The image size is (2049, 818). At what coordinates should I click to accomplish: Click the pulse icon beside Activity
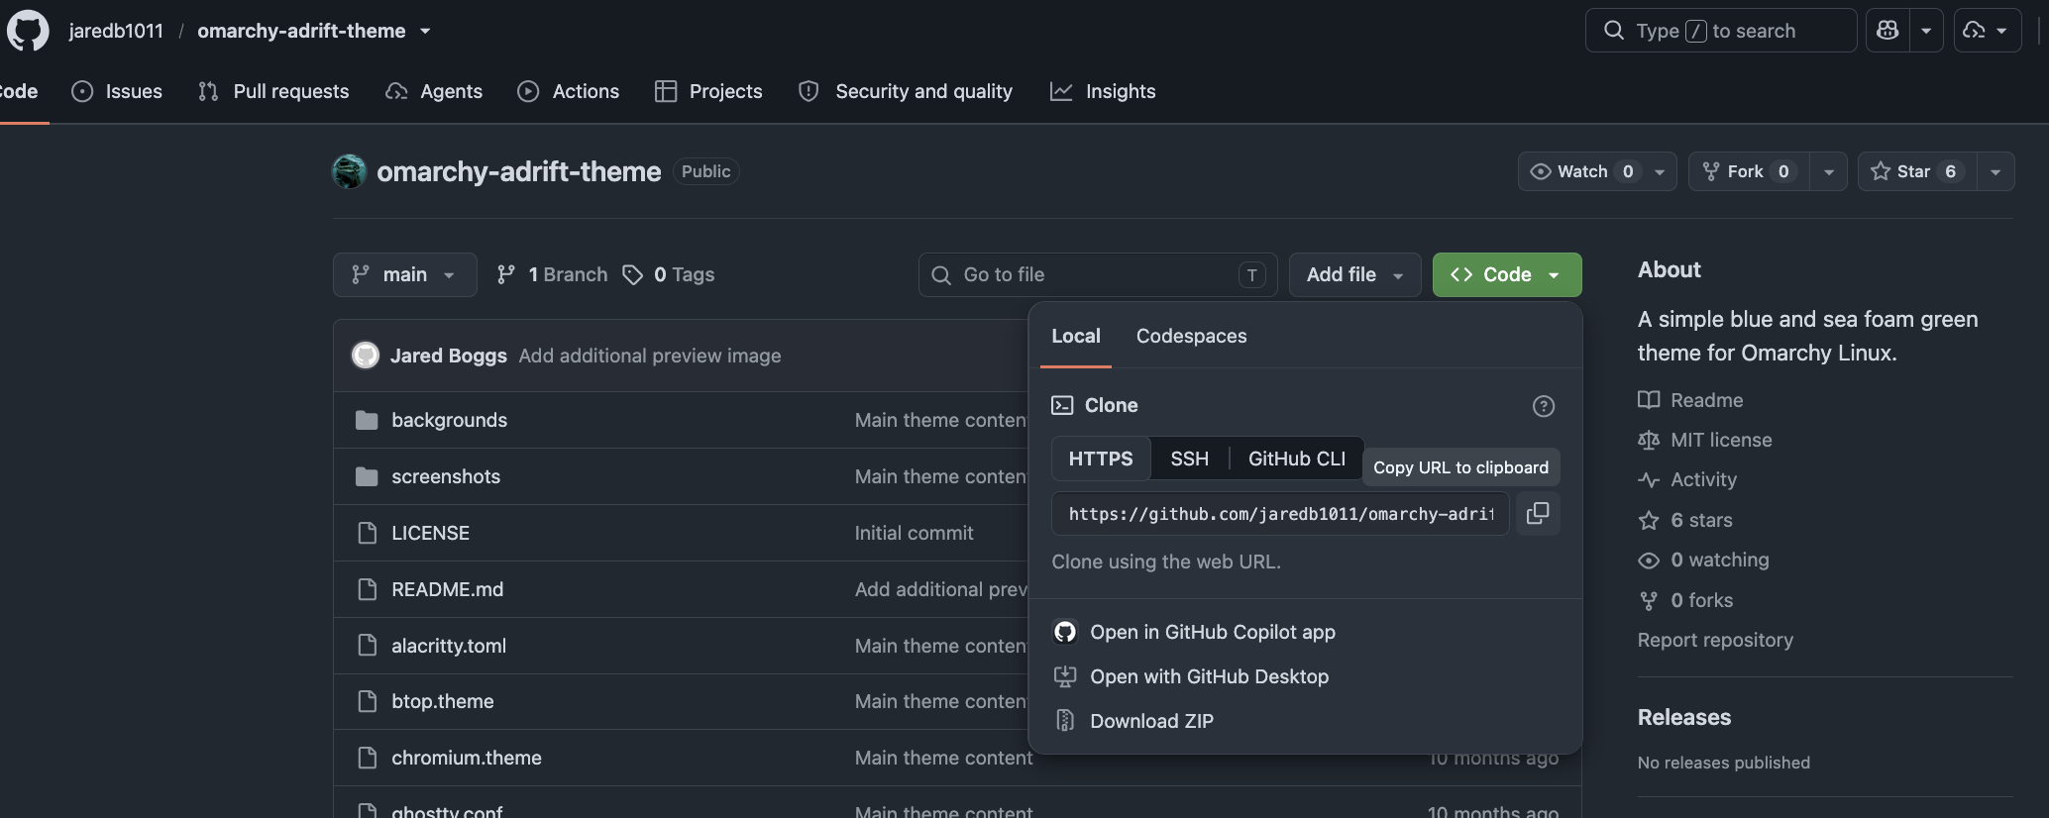tap(1649, 480)
